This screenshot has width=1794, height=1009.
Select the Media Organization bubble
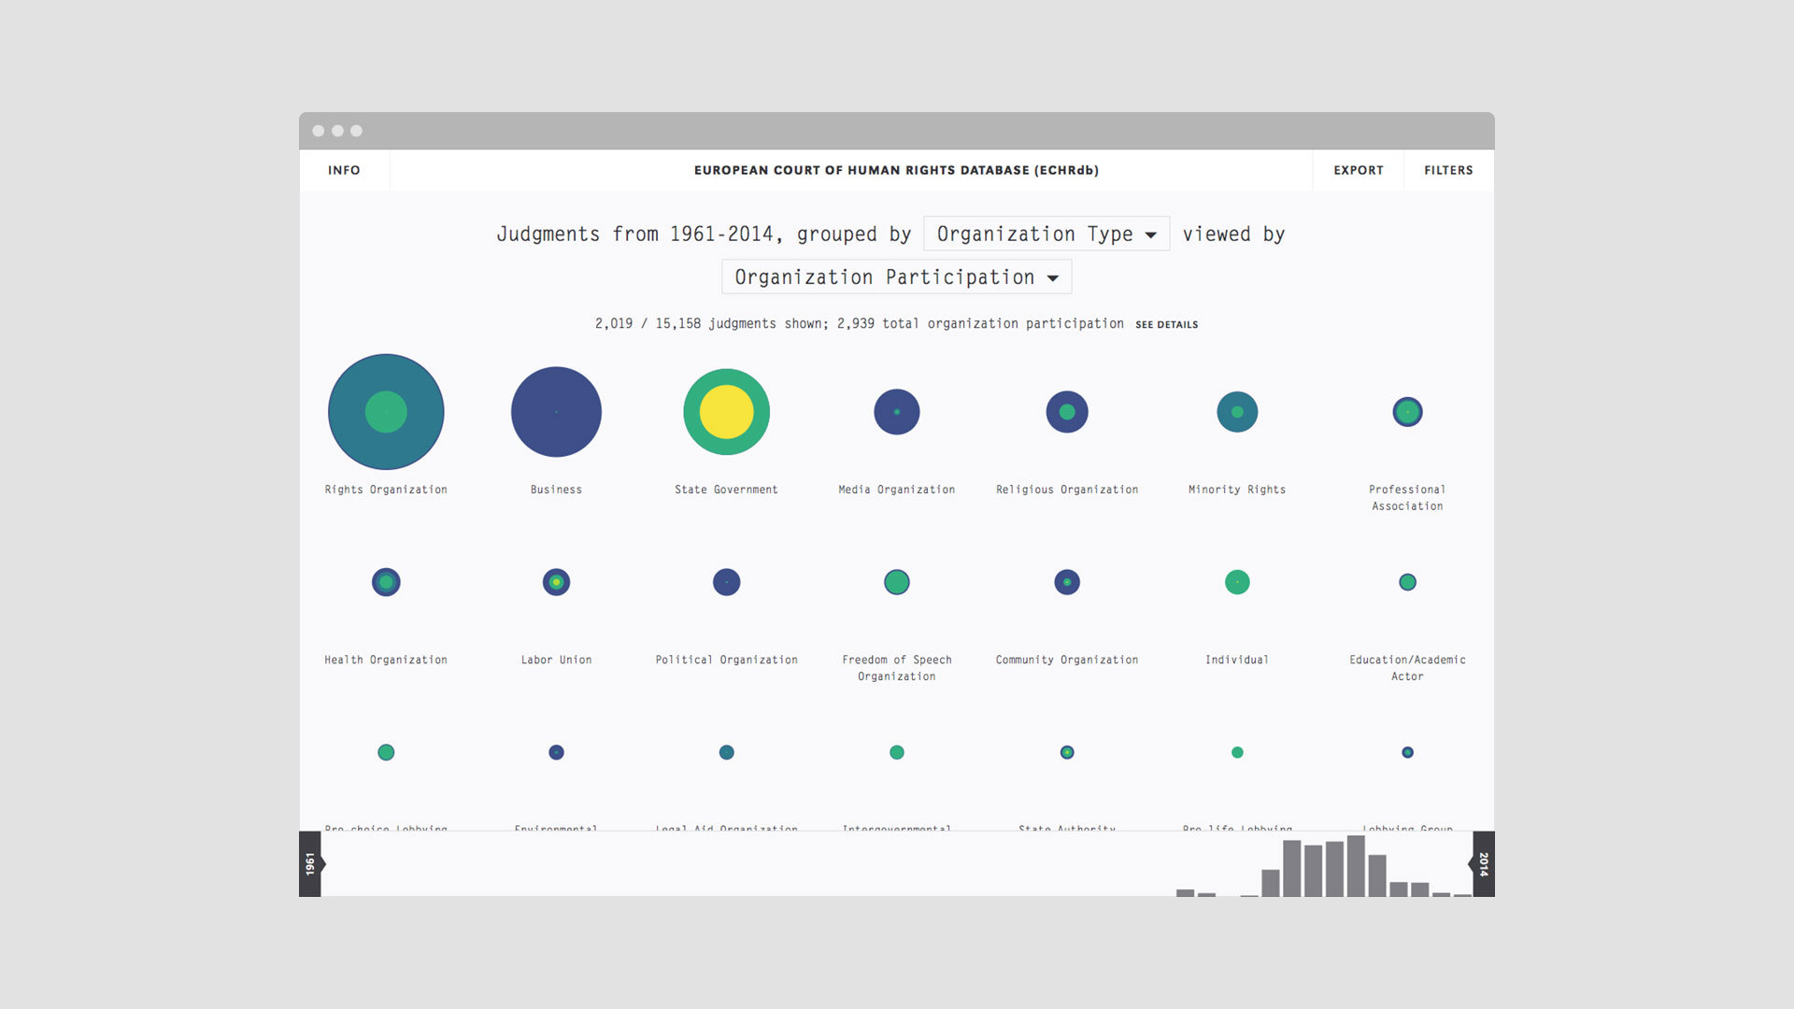tap(897, 412)
